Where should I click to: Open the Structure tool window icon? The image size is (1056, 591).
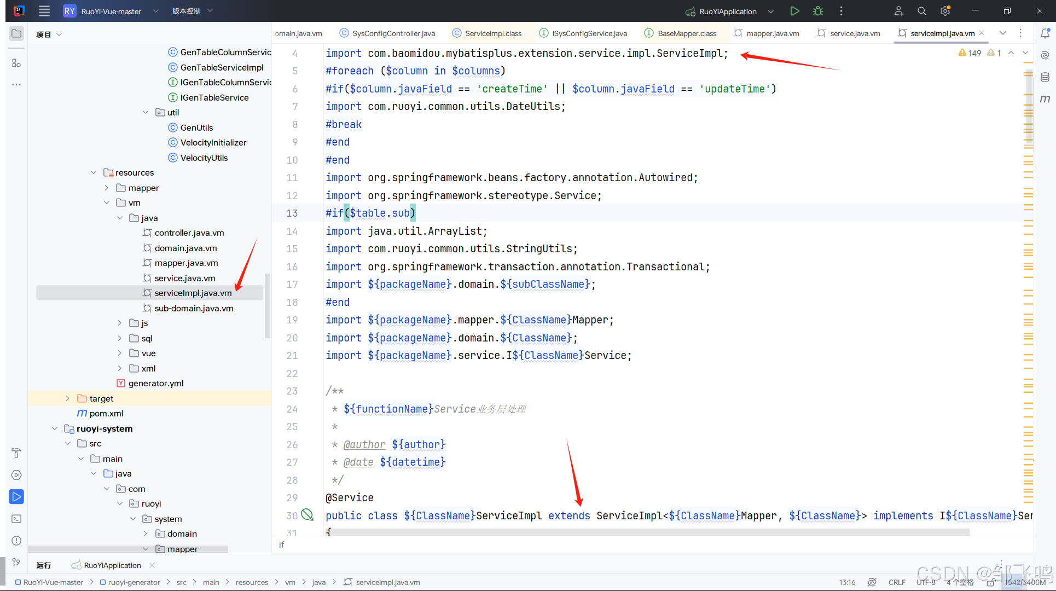(x=16, y=63)
